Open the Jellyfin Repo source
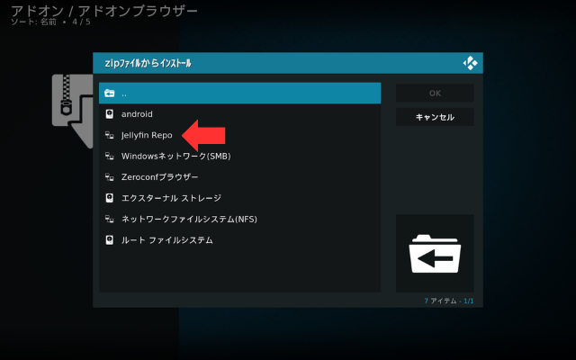Image resolution: width=576 pixels, height=360 pixels. click(x=147, y=135)
